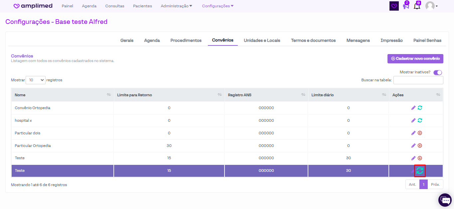
Task: Open the registros per page dropdown
Action: click(x=36, y=80)
